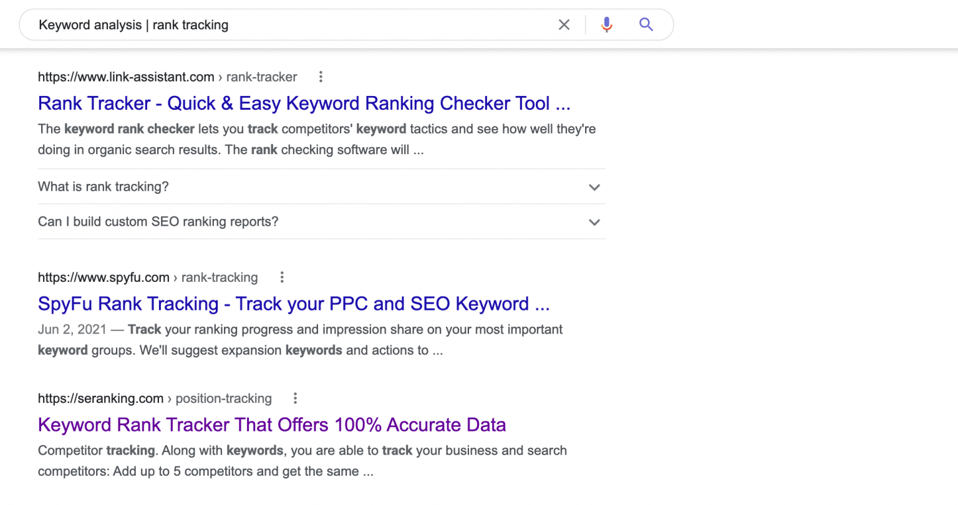Click the X to clear the search query
The image size is (958, 505).
564,24
